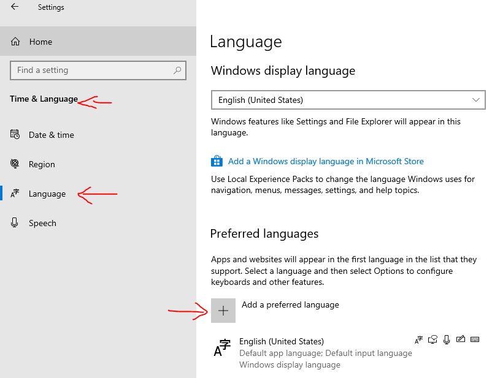Open the Language page in sidebar

[47, 194]
